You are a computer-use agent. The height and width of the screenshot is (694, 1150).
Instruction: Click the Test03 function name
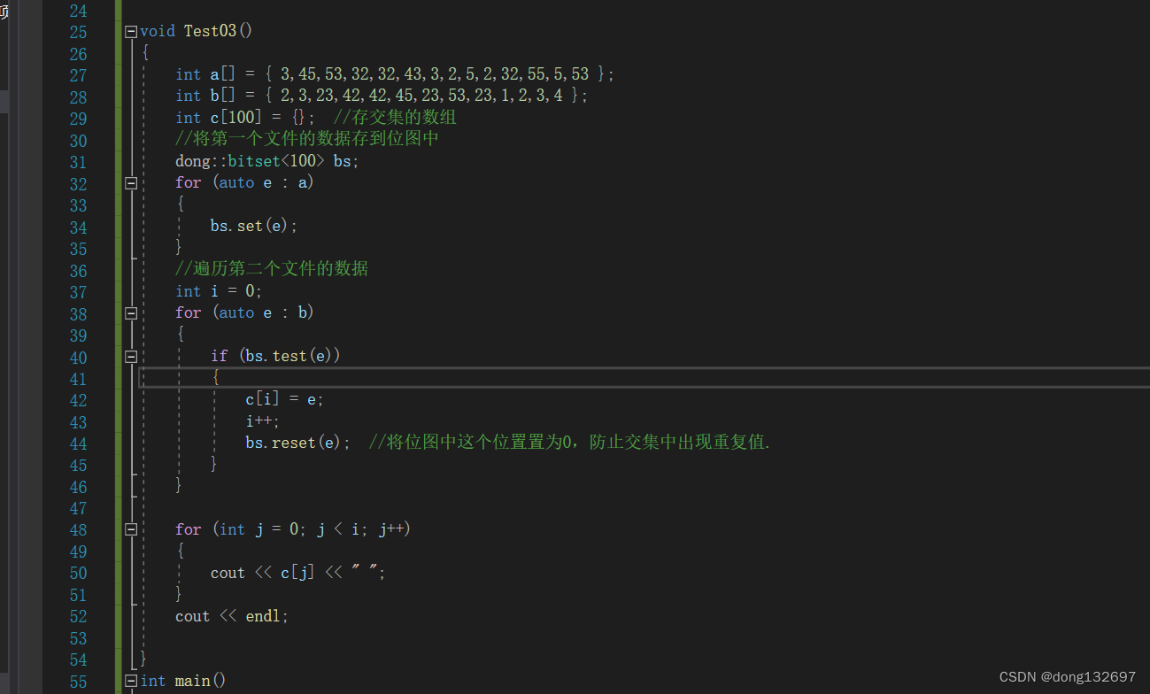210,31
